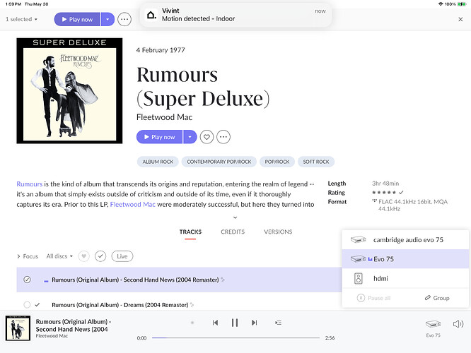
Task: Open the volume speaker icon
Action: [x=458, y=324]
